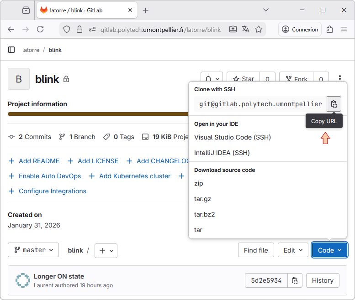Open in Visual Studio Code (SSH)
The height and width of the screenshot is (300, 355).
[x=233, y=137]
